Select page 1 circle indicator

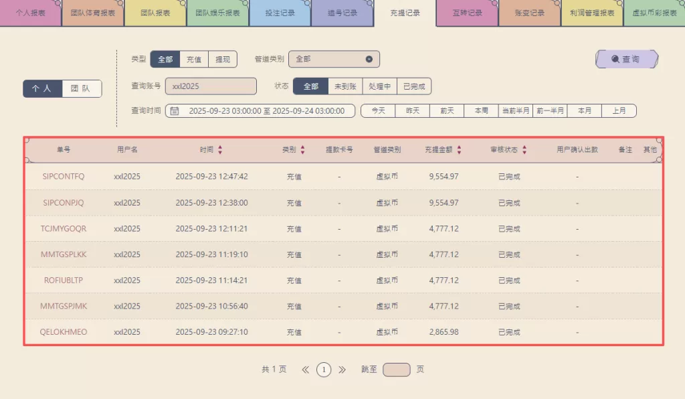[324, 370]
